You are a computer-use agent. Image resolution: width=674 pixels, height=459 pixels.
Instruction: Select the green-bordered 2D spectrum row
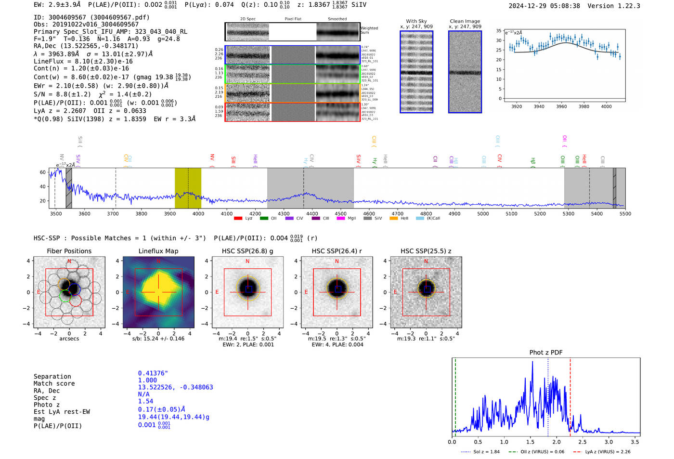click(x=293, y=74)
